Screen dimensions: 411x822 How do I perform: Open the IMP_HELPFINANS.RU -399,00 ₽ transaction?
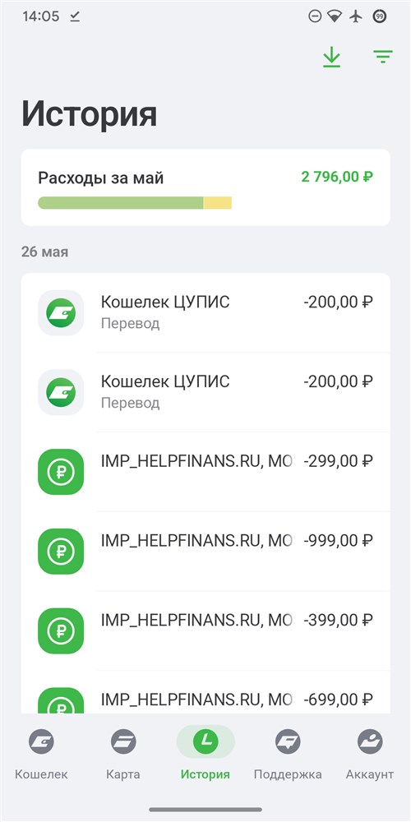tap(205, 630)
